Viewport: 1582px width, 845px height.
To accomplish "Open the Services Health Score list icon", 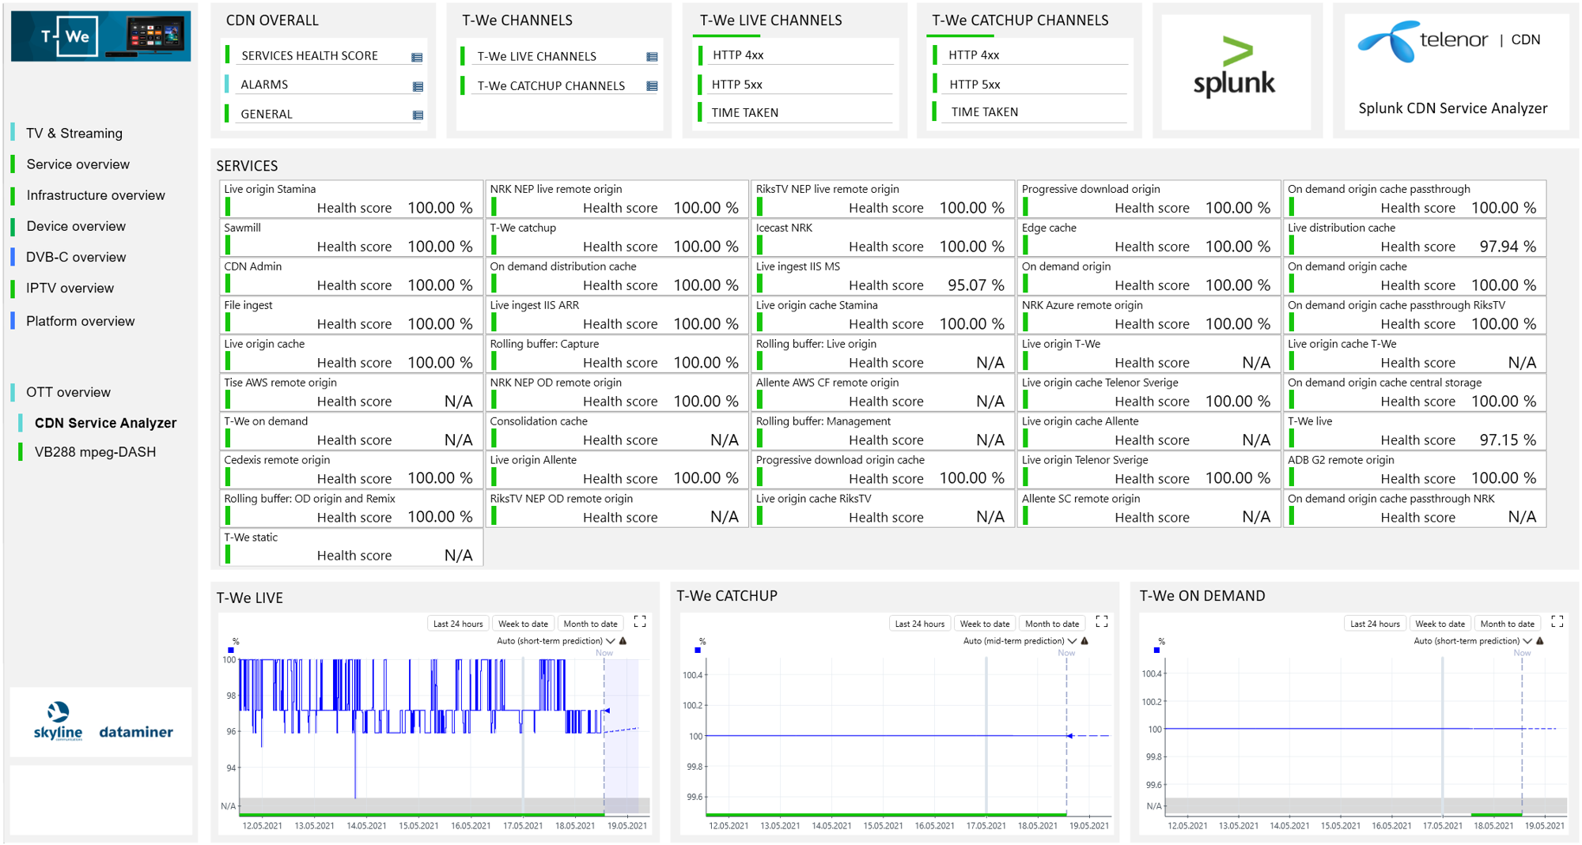I will pyautogui.click(x=417, y=57).
